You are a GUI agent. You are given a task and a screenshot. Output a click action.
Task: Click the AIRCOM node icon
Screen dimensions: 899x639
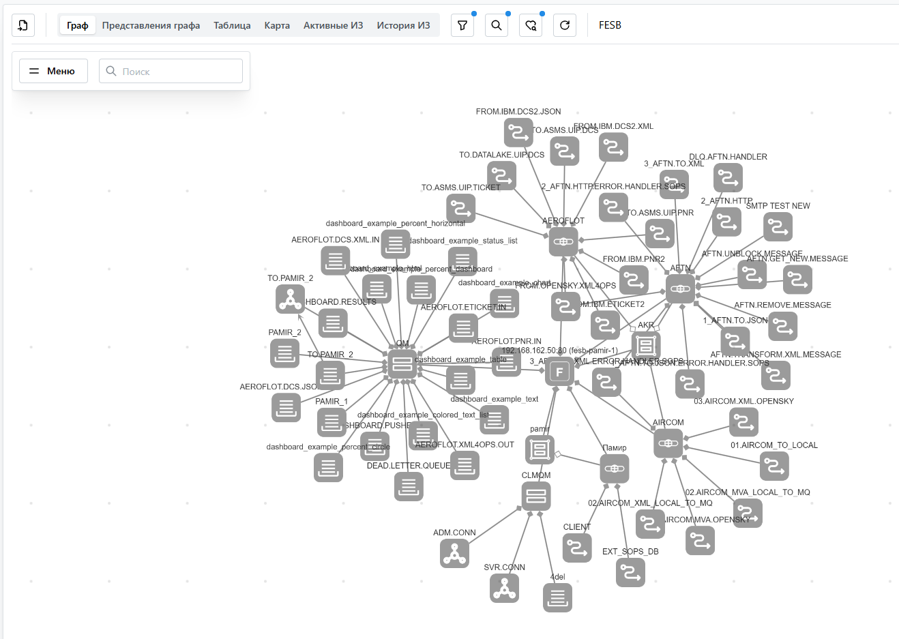[x=668, y=443]
